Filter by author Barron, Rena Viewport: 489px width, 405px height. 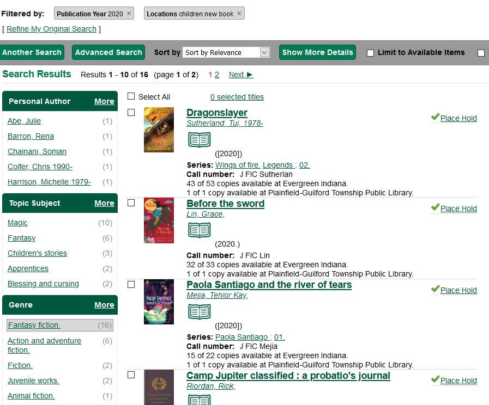click(x=31, y=136)
